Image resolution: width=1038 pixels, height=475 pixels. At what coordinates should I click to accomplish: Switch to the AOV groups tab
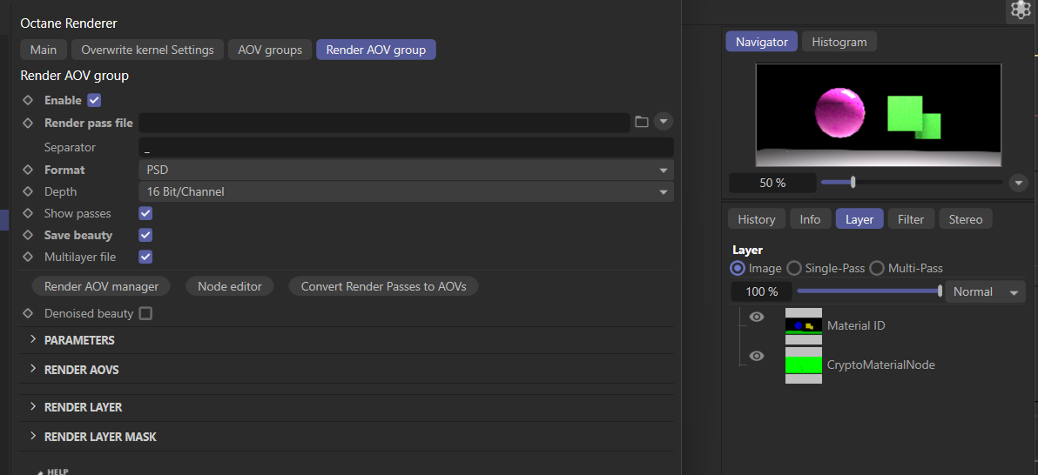coord(270,50)
